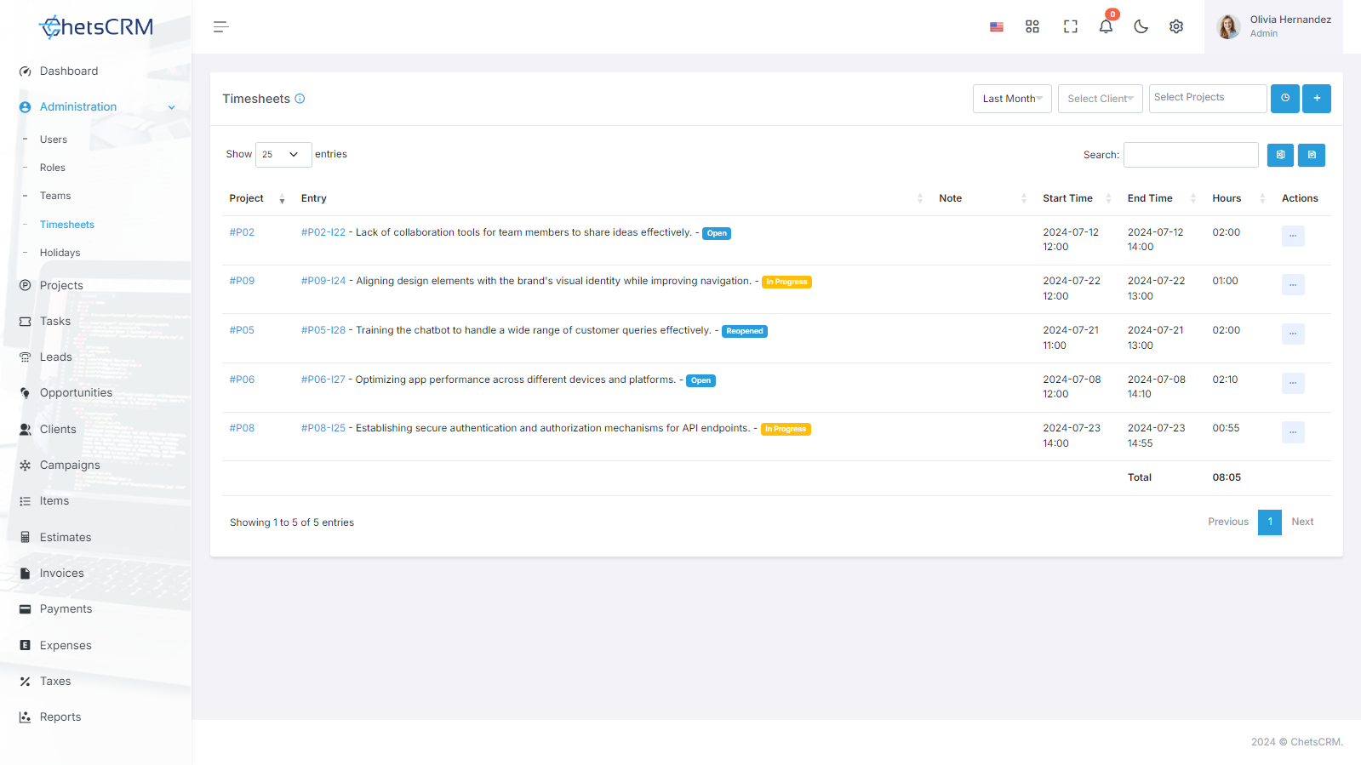Click the first blue export button
The height and width of the screenshot is (765, 1361).
coord(1280,155)
